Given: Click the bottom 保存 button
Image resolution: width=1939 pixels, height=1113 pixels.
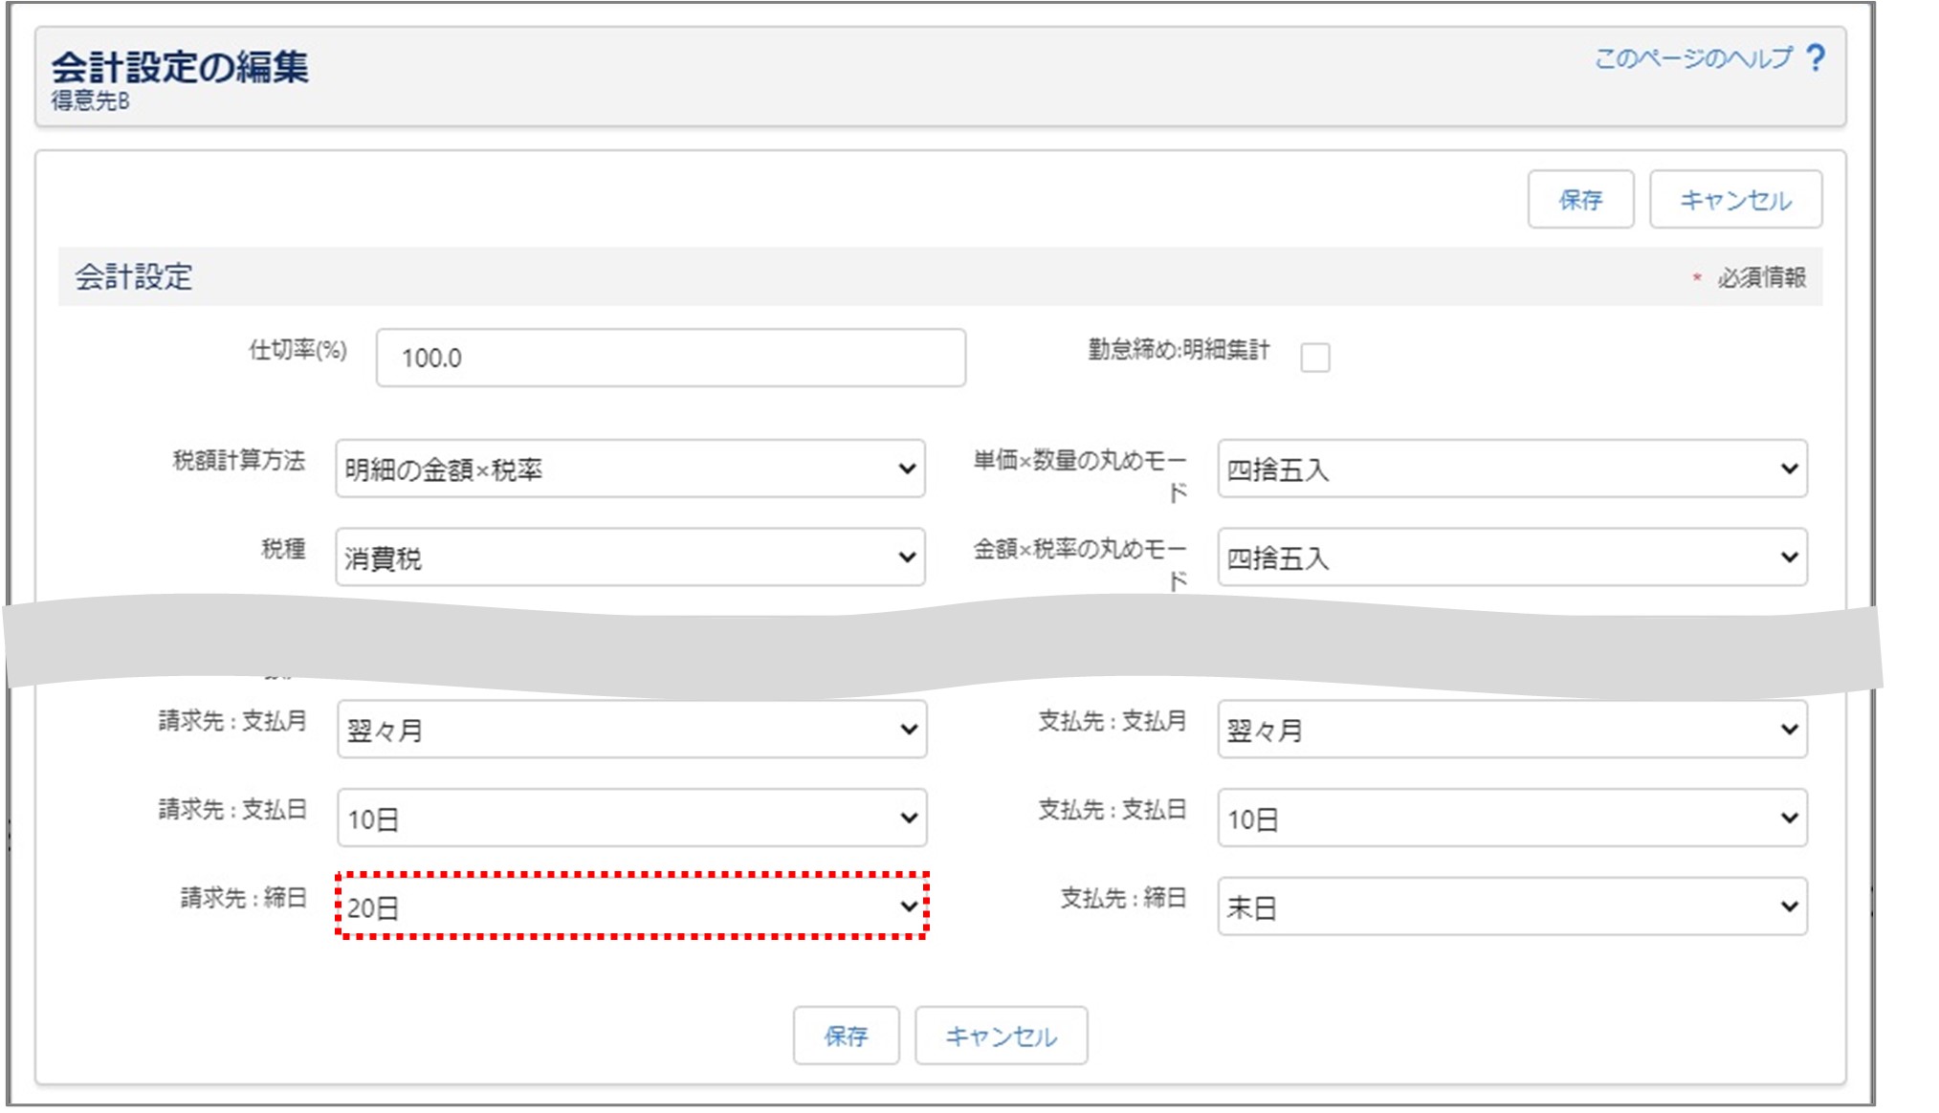Looking at the screenshot, I should click(x=846, y=1036).
